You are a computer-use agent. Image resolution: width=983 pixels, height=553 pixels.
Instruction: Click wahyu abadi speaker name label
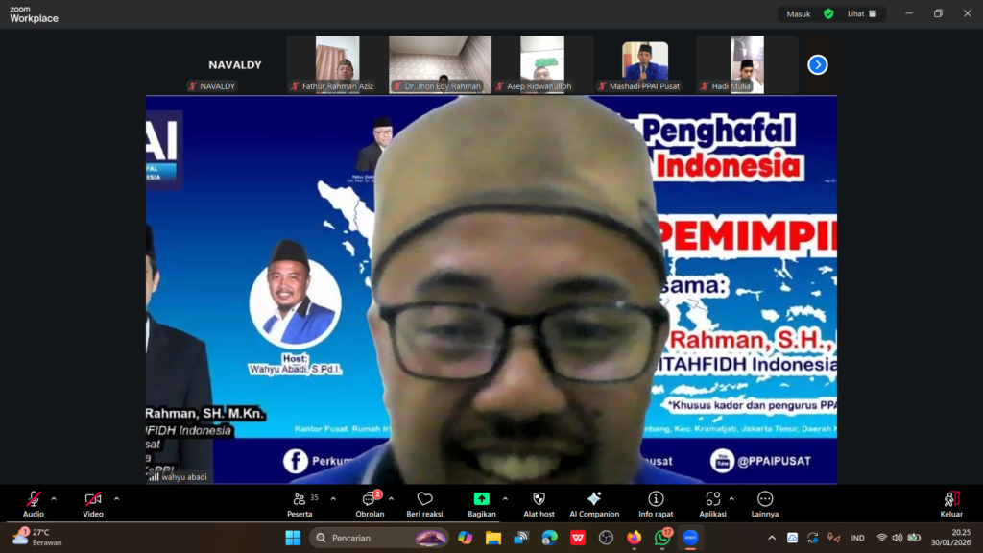coord(184,477)
